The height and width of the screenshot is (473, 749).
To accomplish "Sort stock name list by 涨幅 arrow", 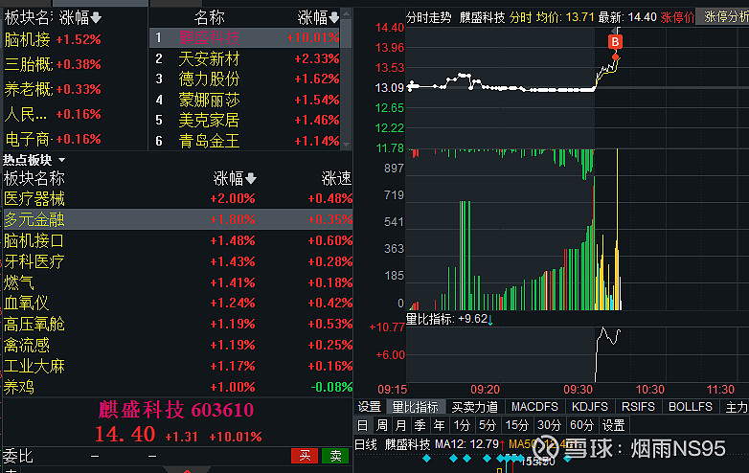I will coord(334,18).
